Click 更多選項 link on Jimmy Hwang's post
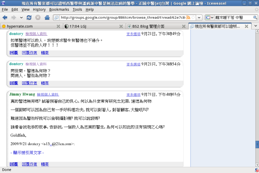Screen dimensions: 259x173 point(133,95)
